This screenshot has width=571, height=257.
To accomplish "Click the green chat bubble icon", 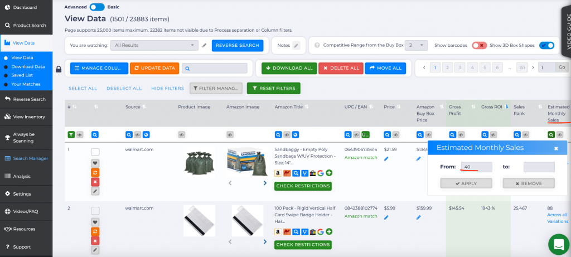I will click(x=557, y=244).
